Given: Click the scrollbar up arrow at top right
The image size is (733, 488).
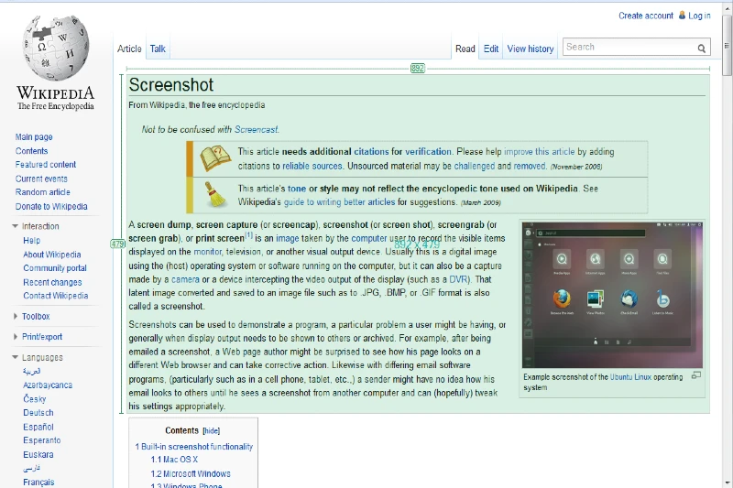Looking at the screenshot, I should coord(727,5).
